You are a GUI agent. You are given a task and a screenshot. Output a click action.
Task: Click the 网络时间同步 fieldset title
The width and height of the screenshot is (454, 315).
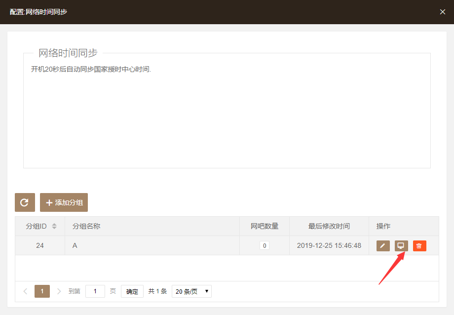68,53
